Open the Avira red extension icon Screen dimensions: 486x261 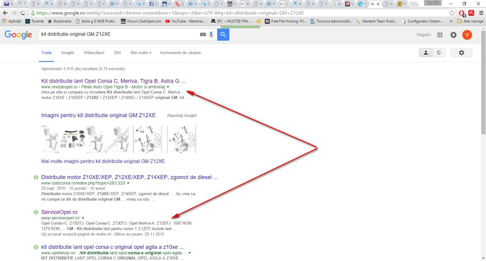coord(471,13)
